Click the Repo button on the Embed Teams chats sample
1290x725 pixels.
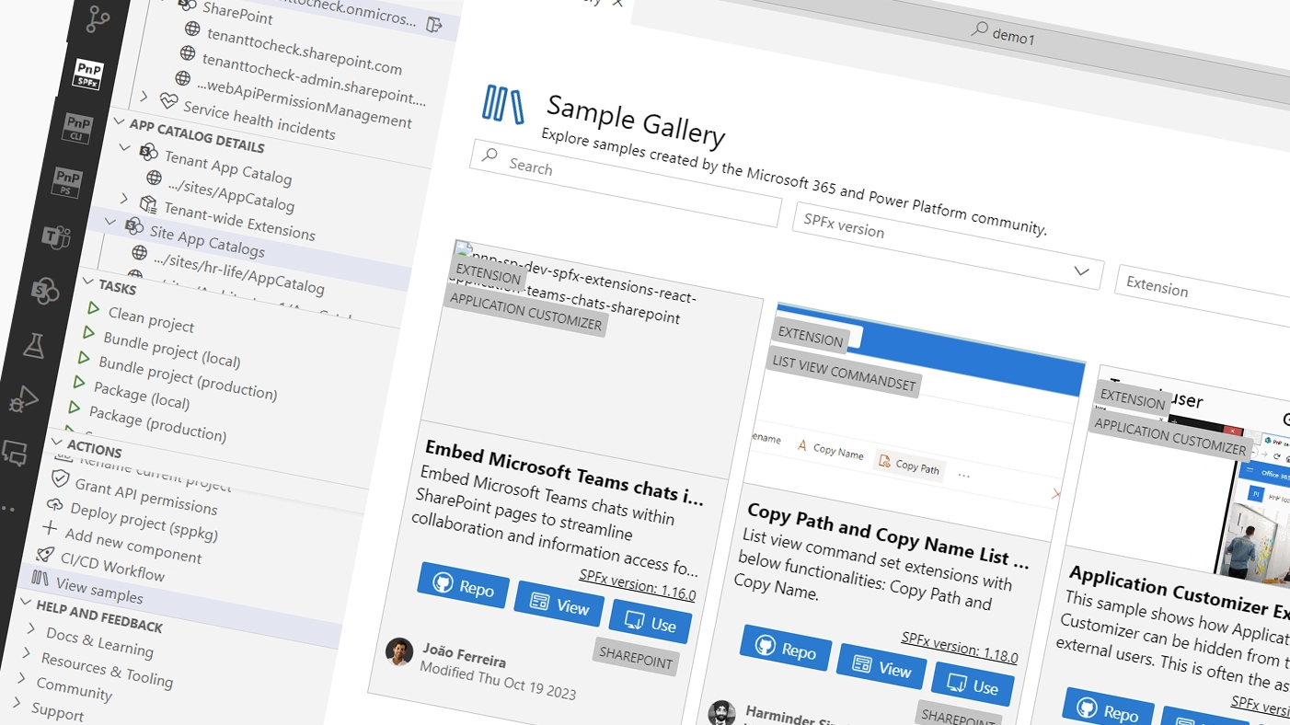(x=463, y=592)
